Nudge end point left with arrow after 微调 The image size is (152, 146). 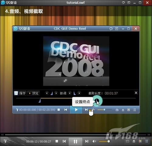70,93
